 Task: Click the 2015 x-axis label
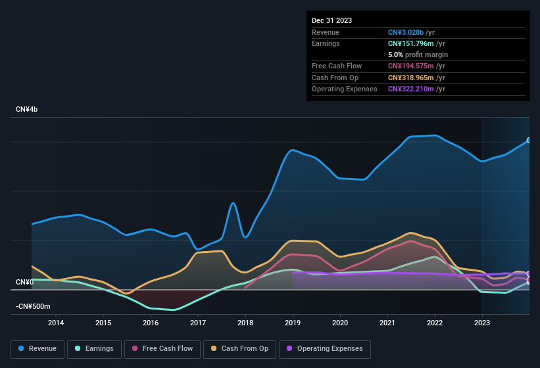[103, 323]
